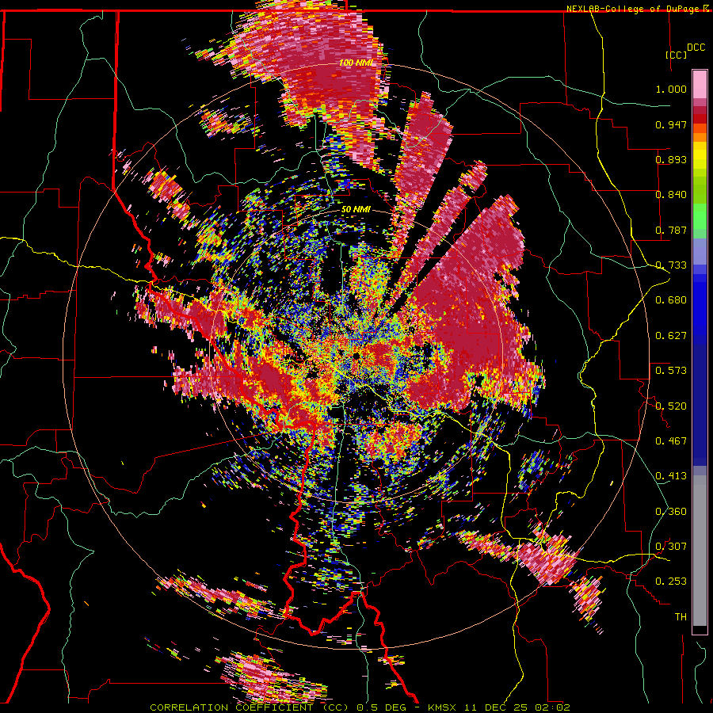This screenshot has width=713, height=713.
Task: Click the 0.627 scale value
Action: [671, 336]
